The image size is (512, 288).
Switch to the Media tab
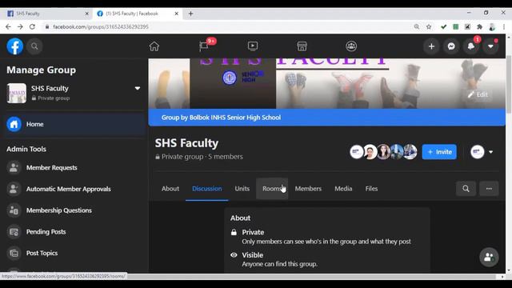point(343,189)
